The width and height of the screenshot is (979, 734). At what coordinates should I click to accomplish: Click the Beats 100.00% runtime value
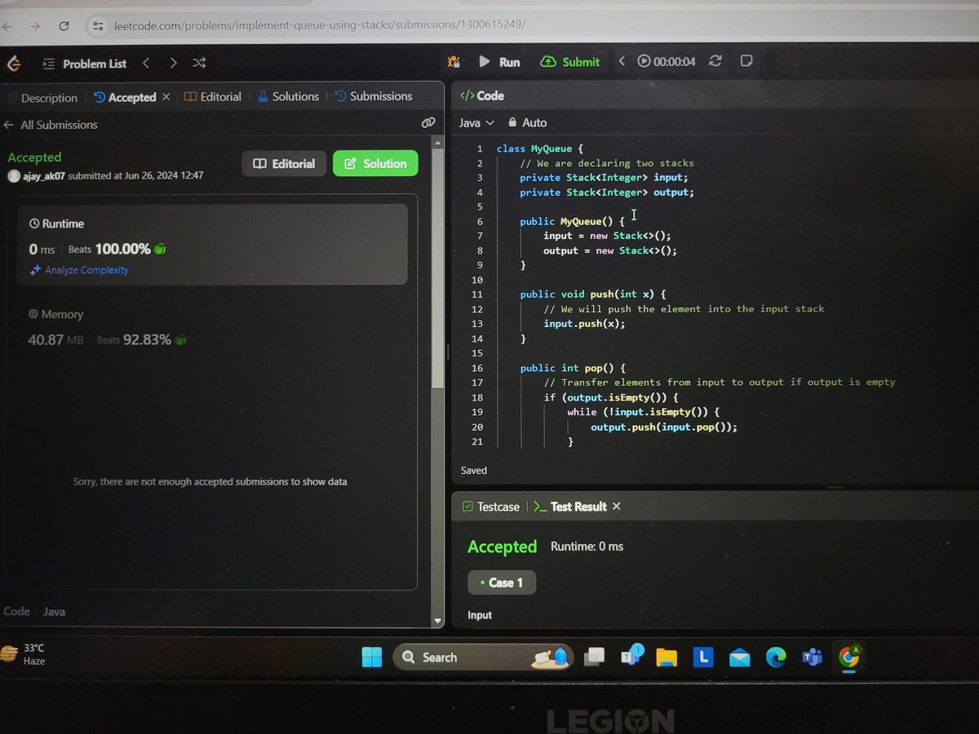pos(117,249)
